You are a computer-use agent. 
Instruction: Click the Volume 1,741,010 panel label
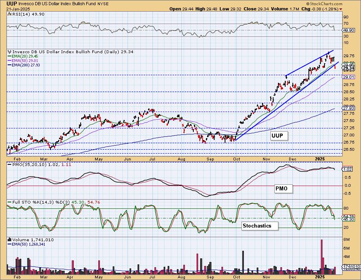(33, 240)
